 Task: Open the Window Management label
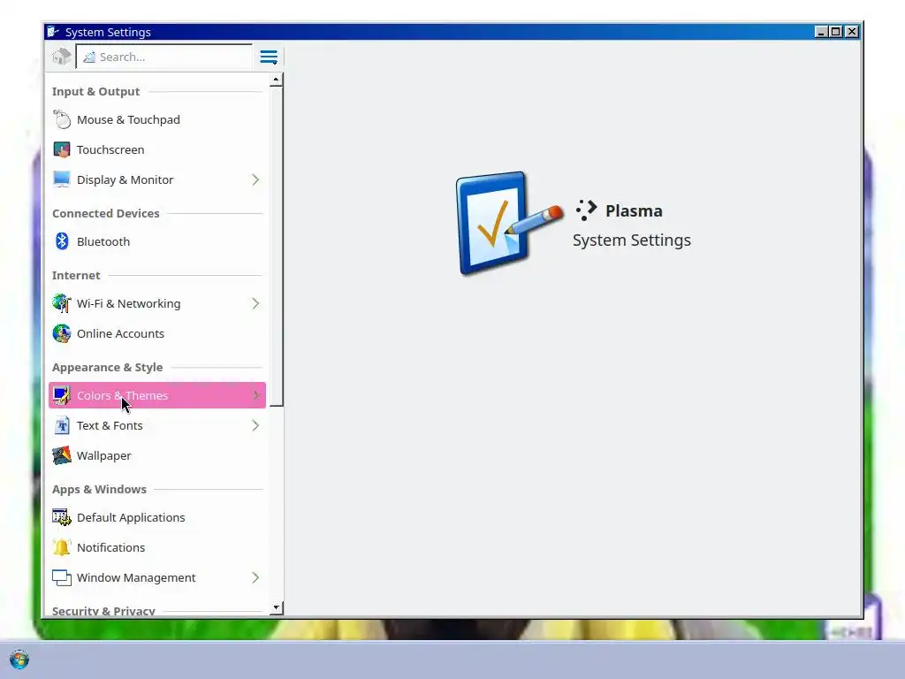136,577
